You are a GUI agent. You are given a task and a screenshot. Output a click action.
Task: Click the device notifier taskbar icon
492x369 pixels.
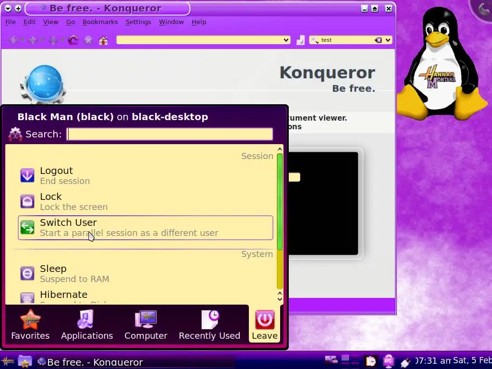coord(331,359)
